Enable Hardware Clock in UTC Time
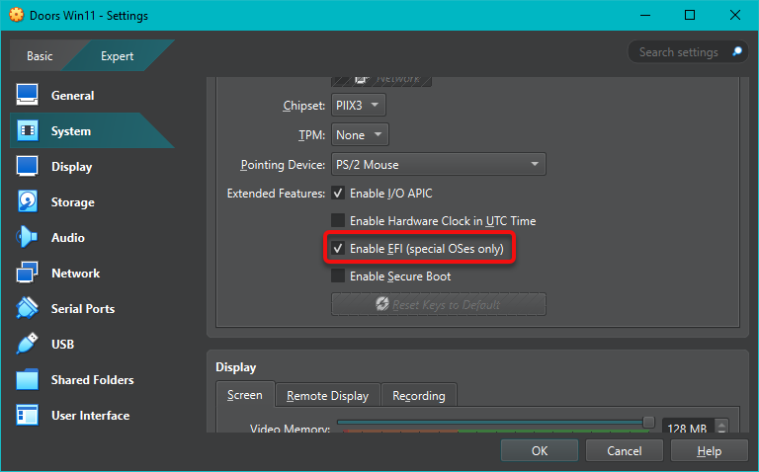Viewport: 759px width, 472px height. point(338,221)
